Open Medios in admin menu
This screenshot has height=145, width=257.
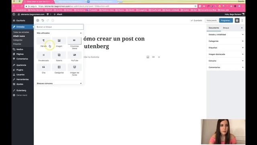pyautogui.click(x=22, y=49)
